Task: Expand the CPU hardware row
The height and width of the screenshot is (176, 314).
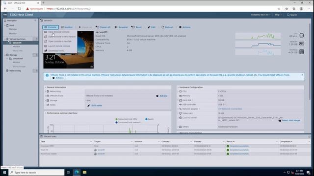Action: click(178, 91)
